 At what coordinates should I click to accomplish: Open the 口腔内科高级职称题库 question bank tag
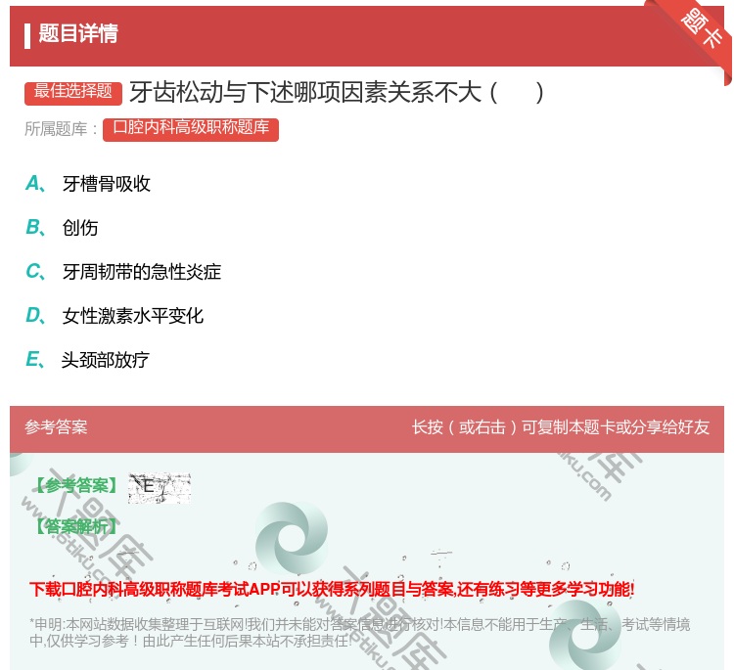[191, 128]
